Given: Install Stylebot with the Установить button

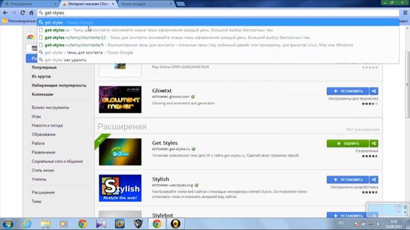Looking at the screenshot, I should pyautogui.click(x=348, y=215).
